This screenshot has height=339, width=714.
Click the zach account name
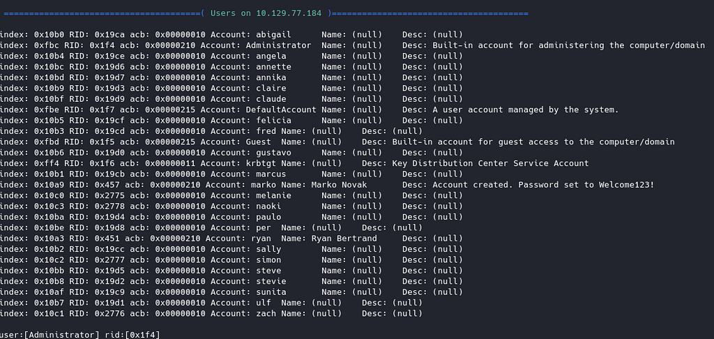pyautogui.click(x=261, y=313)
